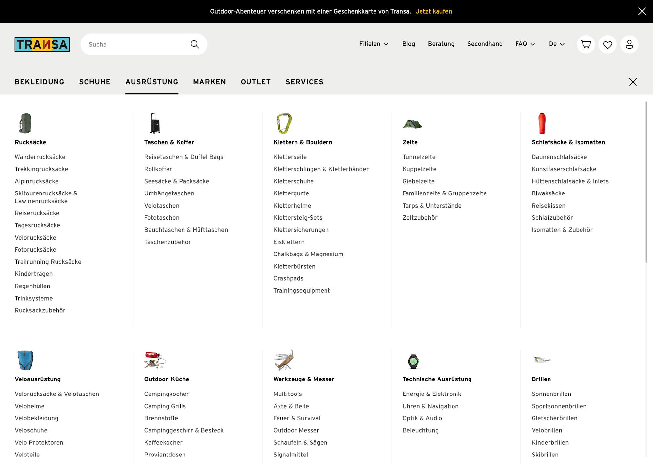This screenshot has height=464, width=653.
Task: Click the pocket knife icon
Action: click(284, 360)
